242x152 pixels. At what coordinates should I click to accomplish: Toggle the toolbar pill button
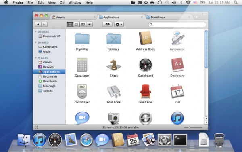click(x=204, y=14)
